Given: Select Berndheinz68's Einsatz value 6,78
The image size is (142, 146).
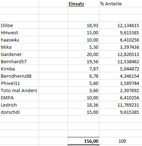Looking at the screenshot, I should [83, 76].
